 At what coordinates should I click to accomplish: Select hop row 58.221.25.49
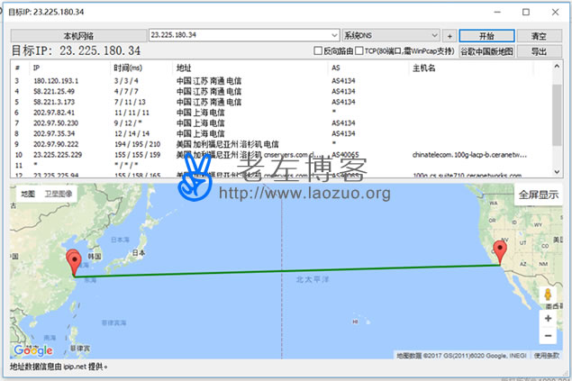[x=281, y=92]
